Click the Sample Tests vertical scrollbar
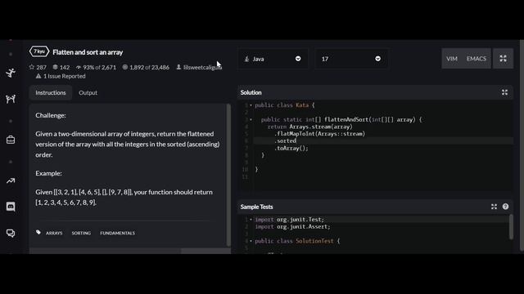This screenshot has height=294, width=524. pyautogui.click(x=511, y=227)
